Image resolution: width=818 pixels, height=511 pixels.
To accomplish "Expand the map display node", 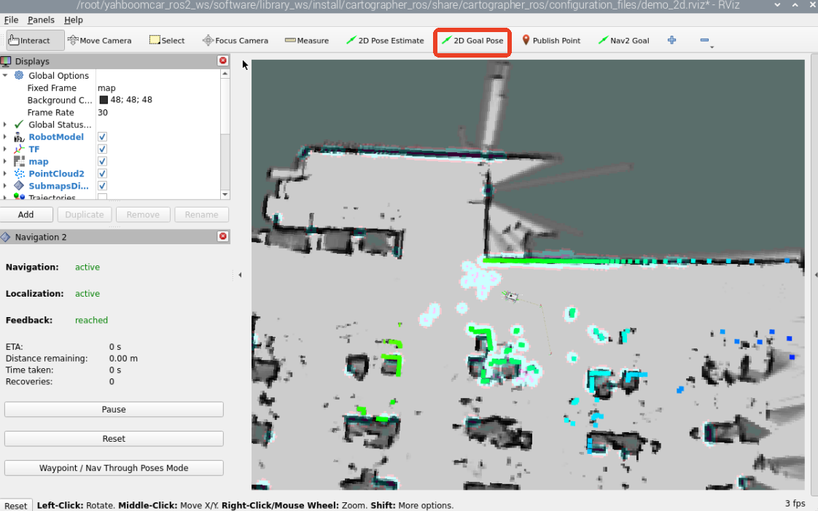I will pos(5,161).
